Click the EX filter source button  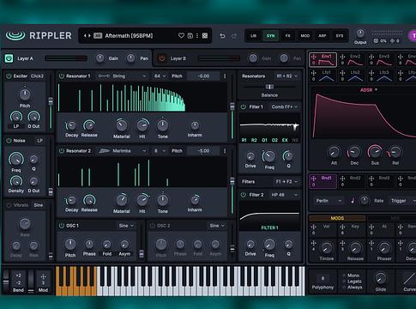(285, 140)
